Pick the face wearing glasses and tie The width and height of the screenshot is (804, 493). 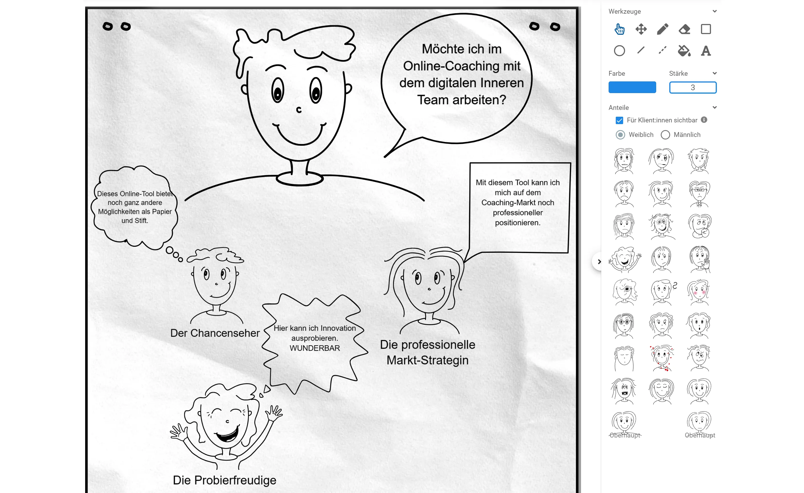click(x=699, y=194)
